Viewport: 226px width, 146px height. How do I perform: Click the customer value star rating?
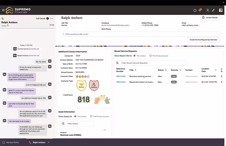[x=83, y=77]
